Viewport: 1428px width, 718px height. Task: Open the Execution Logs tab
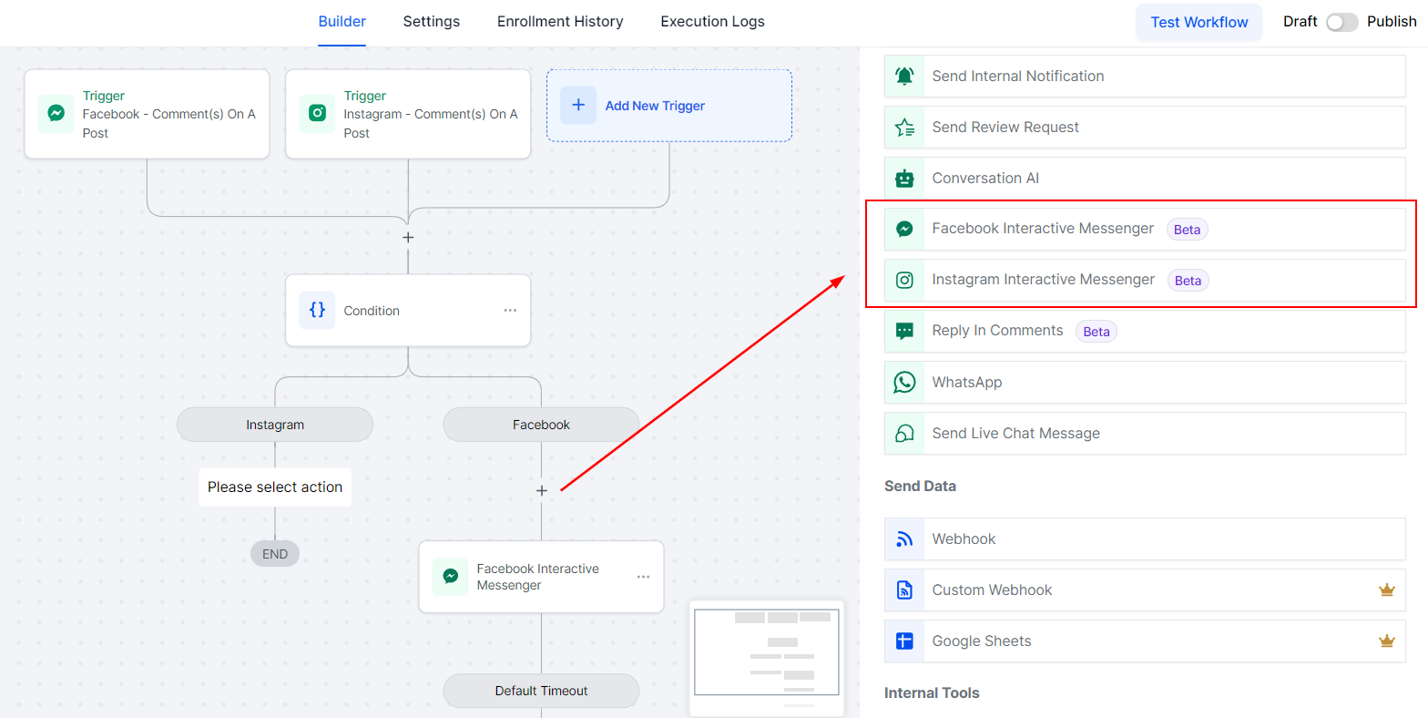click(712, 22)
